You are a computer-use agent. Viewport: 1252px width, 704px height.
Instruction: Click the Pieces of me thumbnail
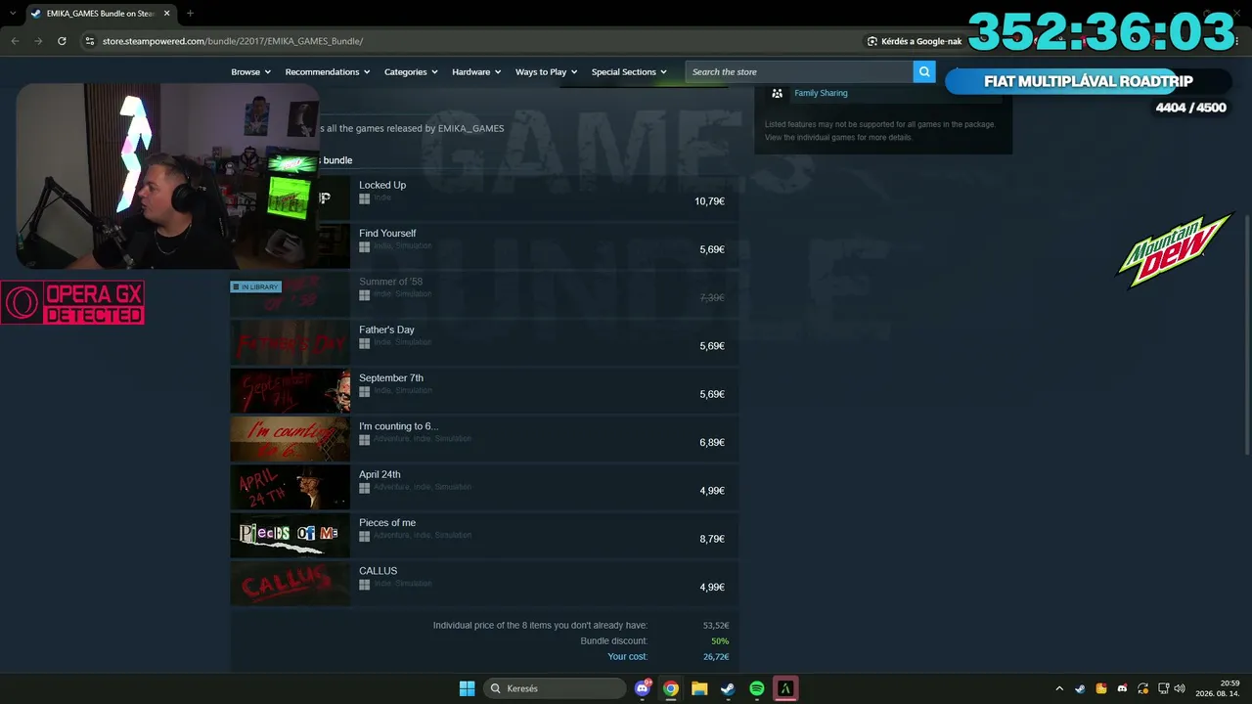(x=290, y=535)
